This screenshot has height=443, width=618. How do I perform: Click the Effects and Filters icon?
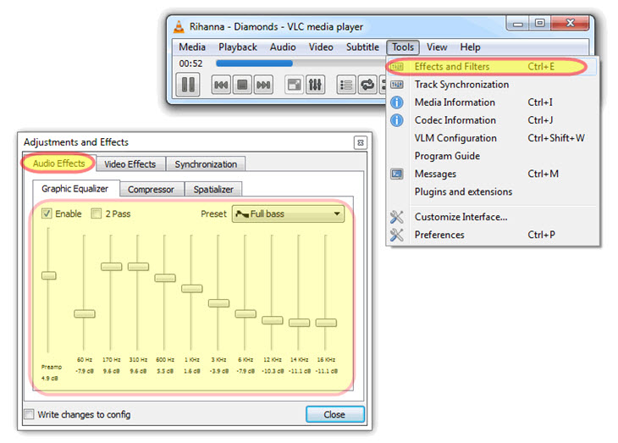396,67
